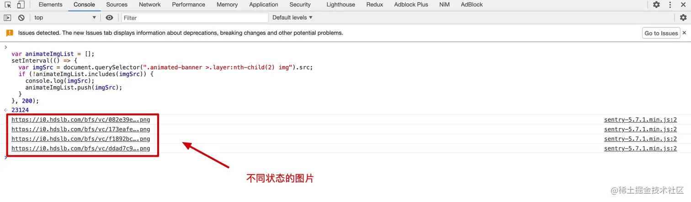Create live expression with the eye icon
The height and width of the screenshot is (202, 691).
109,17
